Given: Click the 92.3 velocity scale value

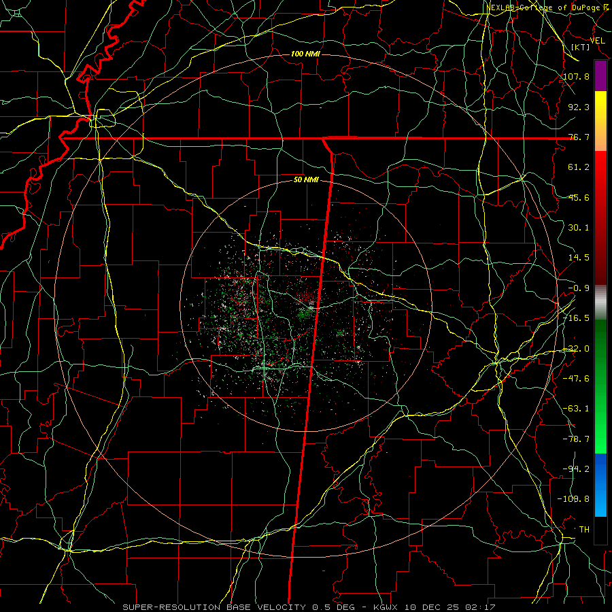Looking at the screenshot, I should [579, 107].
